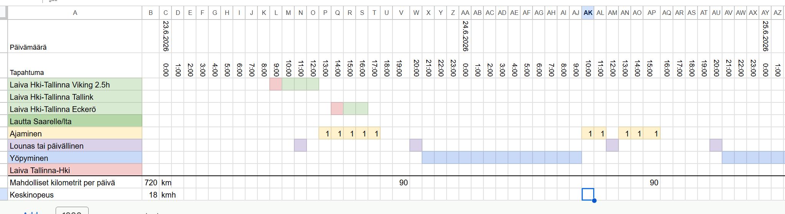Click the rows count input field

(72, 212)
